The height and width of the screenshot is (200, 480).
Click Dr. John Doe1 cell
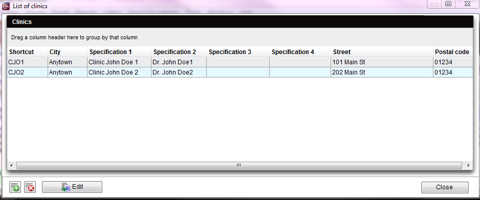coord(179,62)
